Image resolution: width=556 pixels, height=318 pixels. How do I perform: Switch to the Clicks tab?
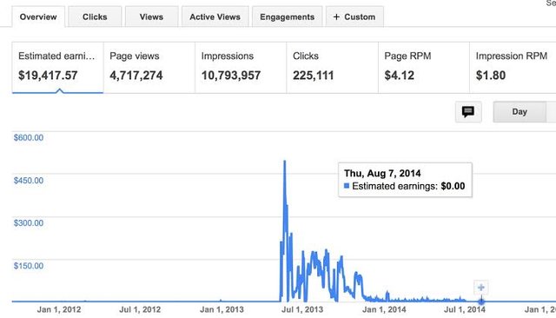click(x=95, y=17)
